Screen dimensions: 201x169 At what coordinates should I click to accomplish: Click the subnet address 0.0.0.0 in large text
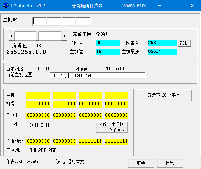[x=39, y=125]
